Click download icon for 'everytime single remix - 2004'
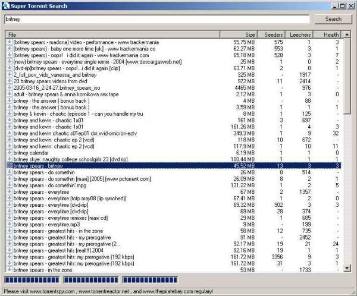The height and width of the screenshot is (296, 357). 10,61
